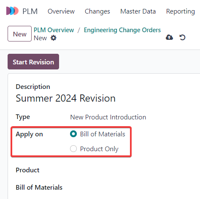Open the Reporting menu
This screenshot has width=200, height=199.
pos(181,11)
